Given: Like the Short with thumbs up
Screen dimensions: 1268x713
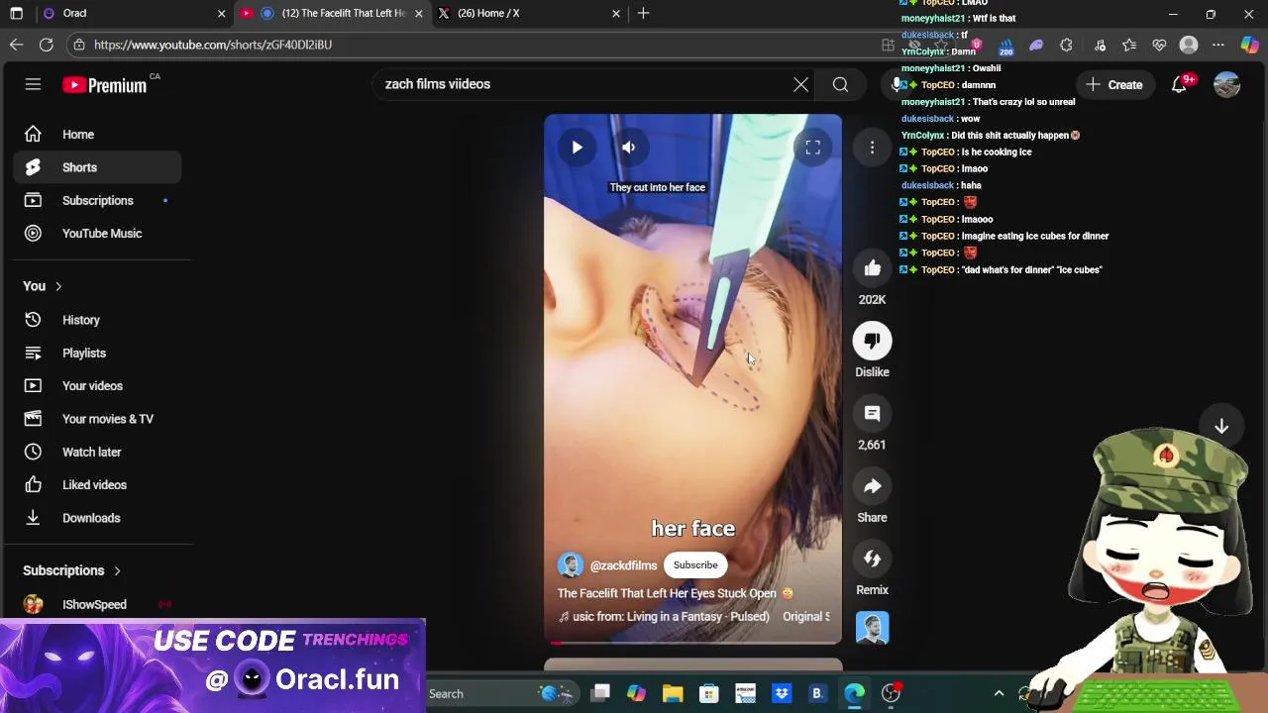Looking at the screenshot, I should [872, 268].
